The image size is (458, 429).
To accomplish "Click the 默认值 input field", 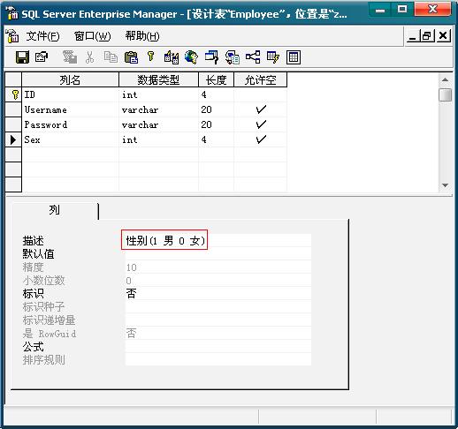I will 218,253.
